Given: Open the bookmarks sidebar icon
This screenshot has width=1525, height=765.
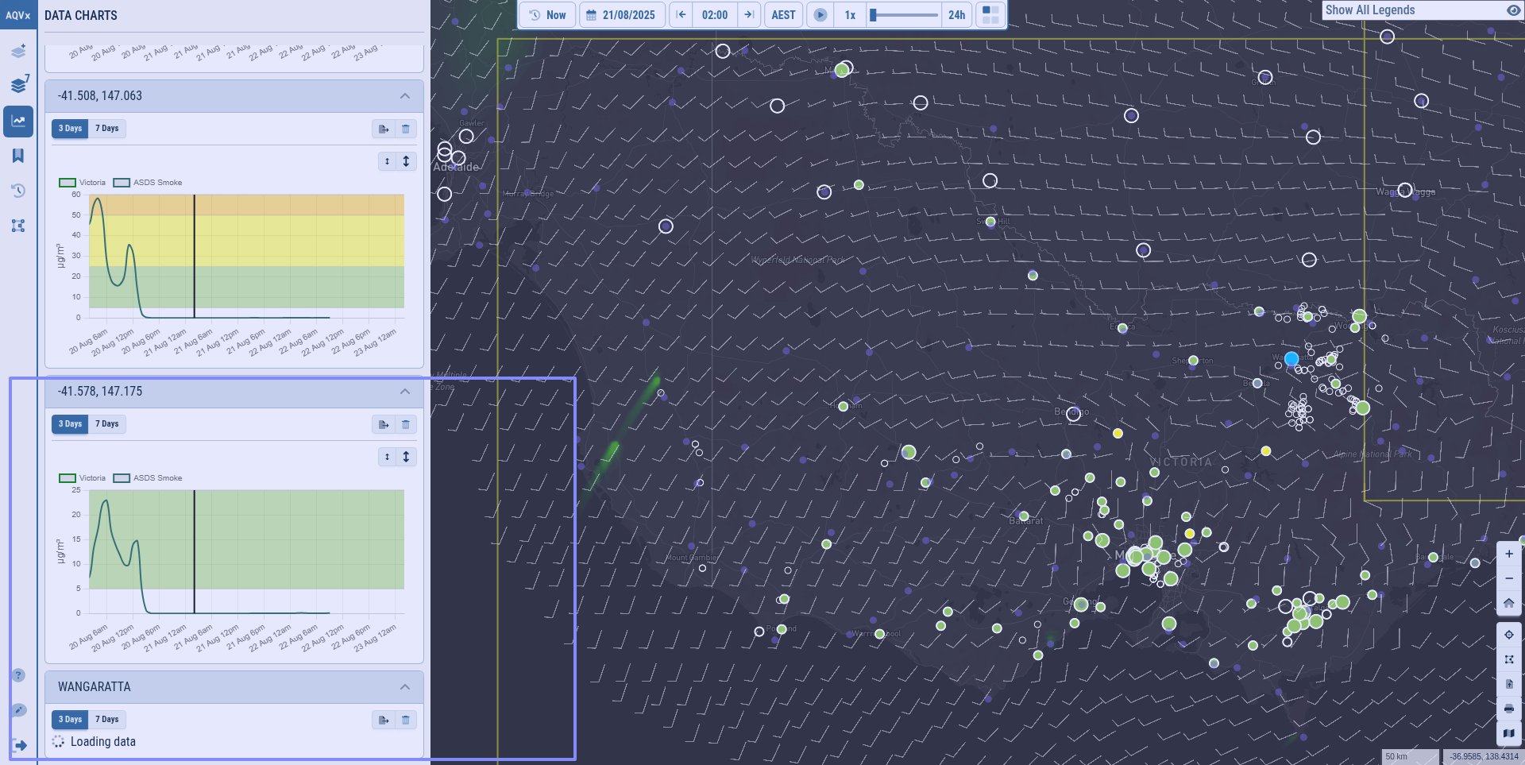Looking at the screenshot, I should [x=18, y=156].
